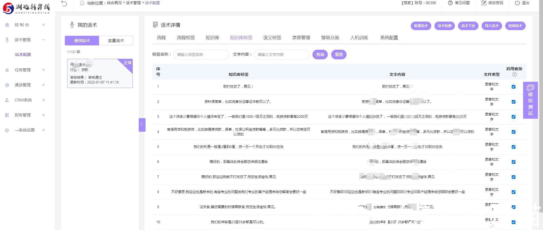This screenshot has width=543, height=230.
Task: Click the 控制台 home sidebar icon
Action: (x=7, y=25)
